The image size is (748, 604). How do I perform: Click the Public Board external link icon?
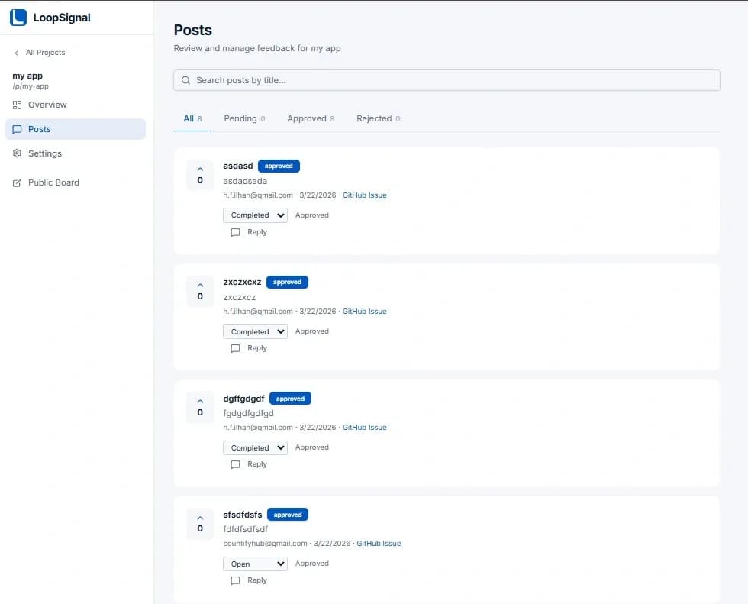click(17, 182)
